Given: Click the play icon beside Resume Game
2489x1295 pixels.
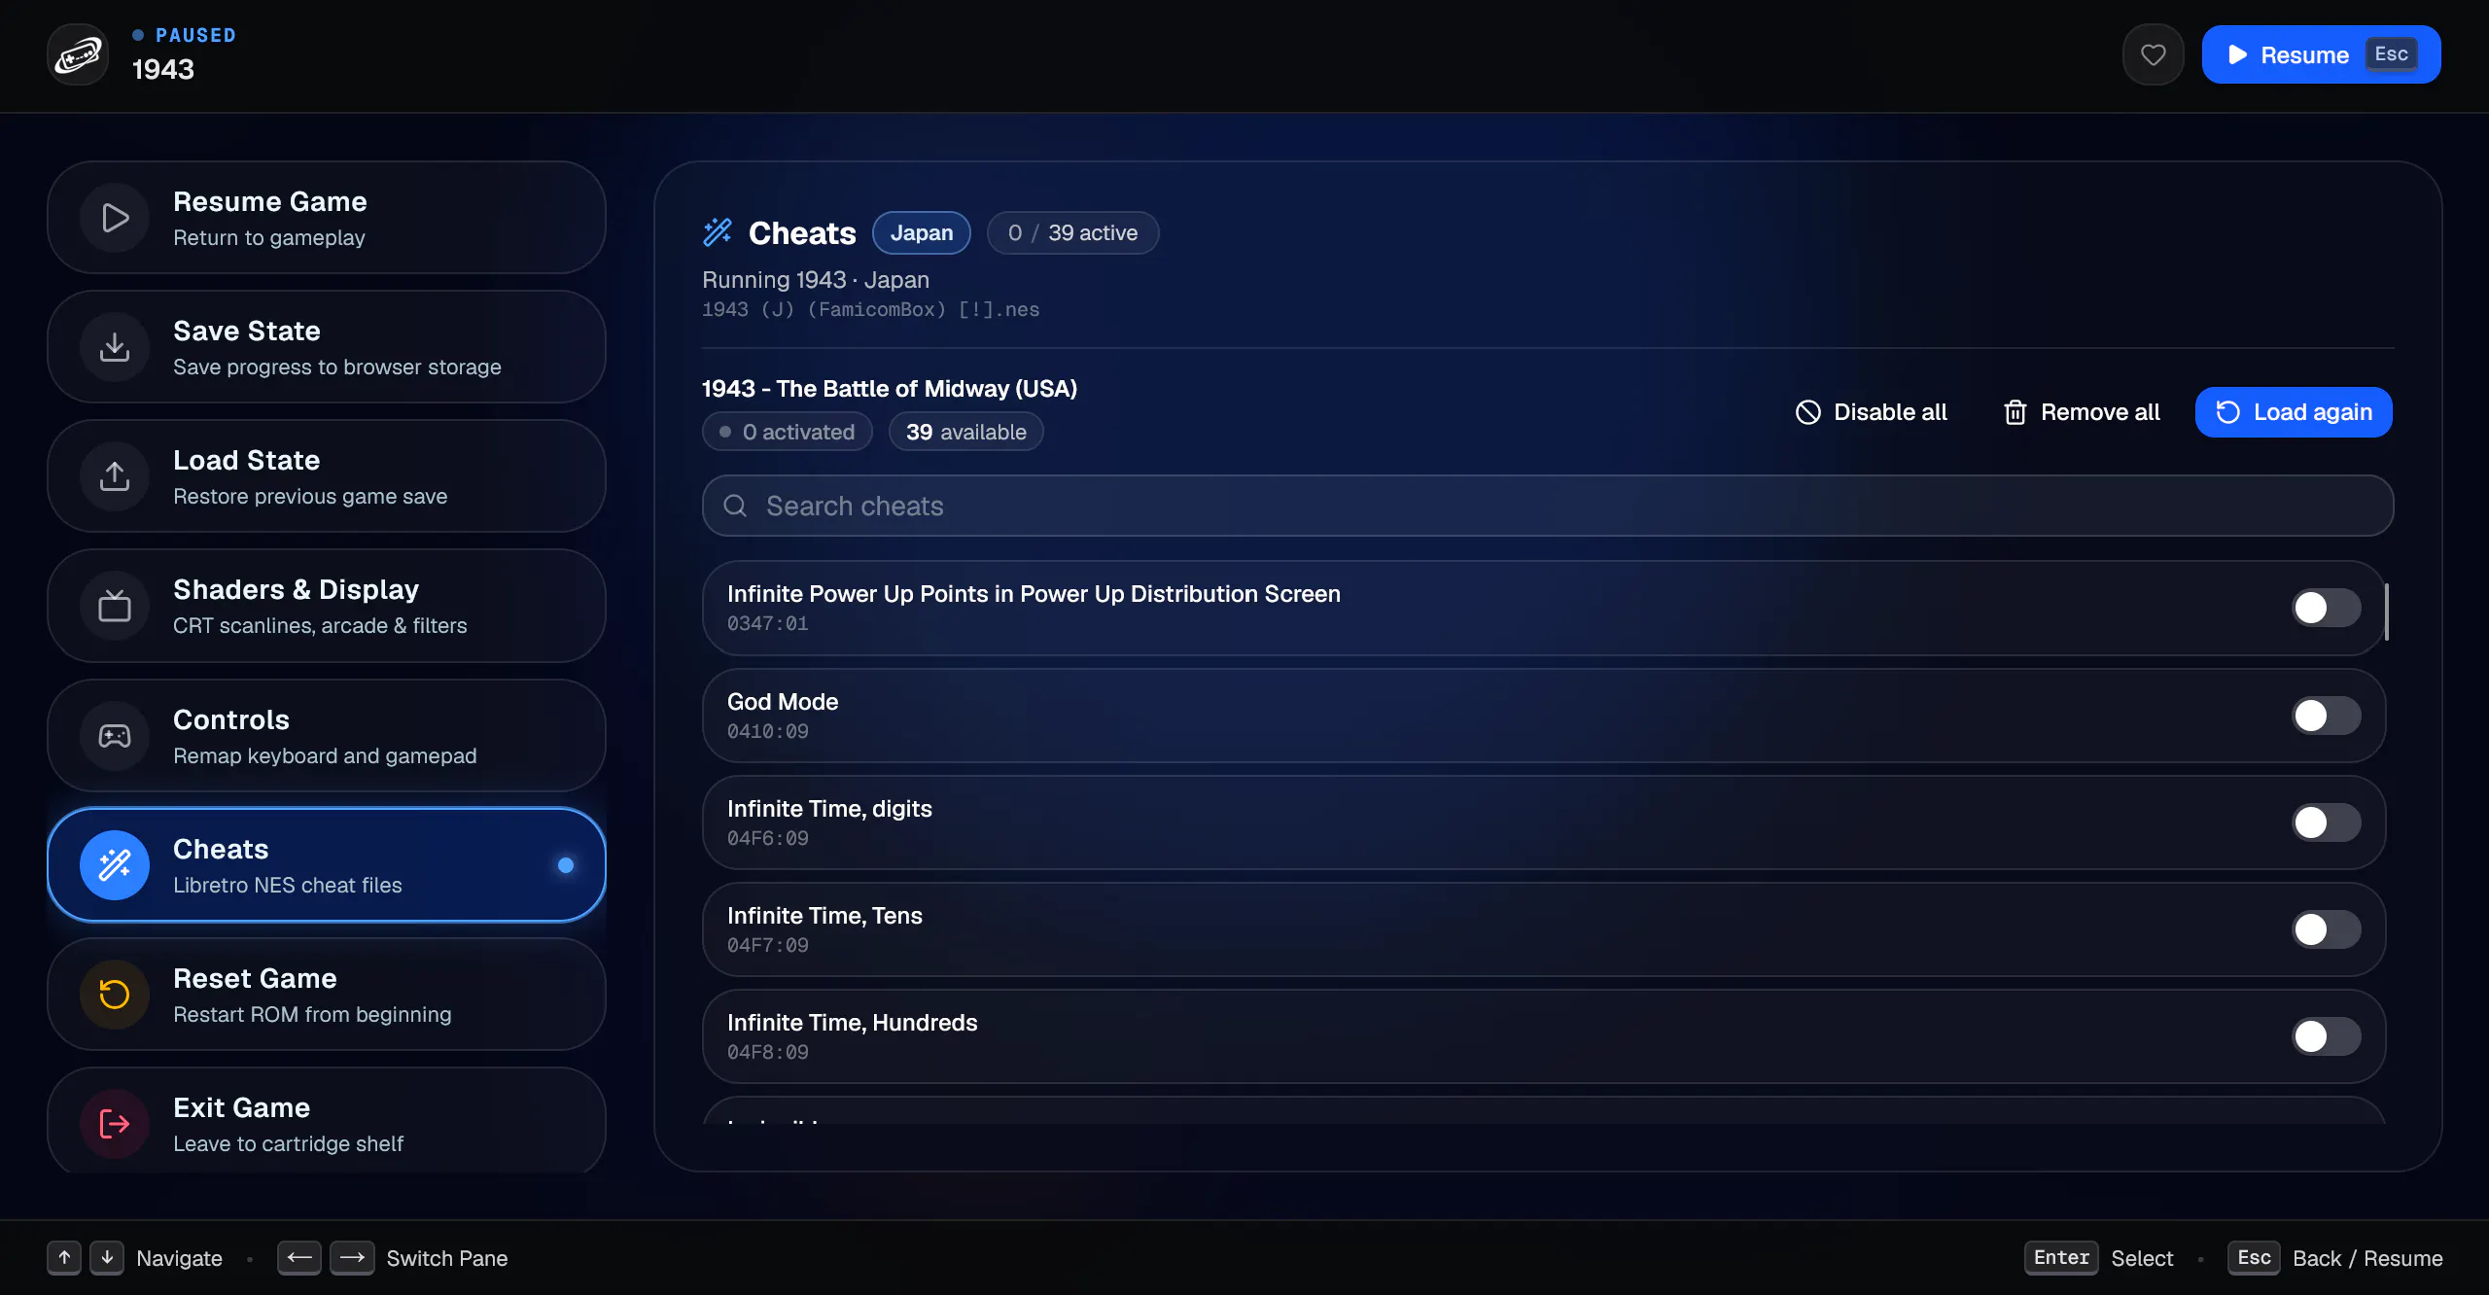Looking at the screenshot, I should [115, 218].
